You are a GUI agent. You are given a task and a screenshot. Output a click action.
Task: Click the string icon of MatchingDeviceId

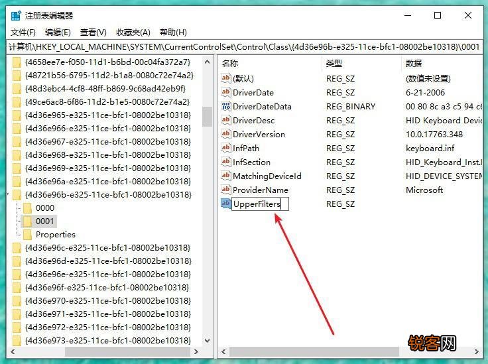tap(226, 176)
